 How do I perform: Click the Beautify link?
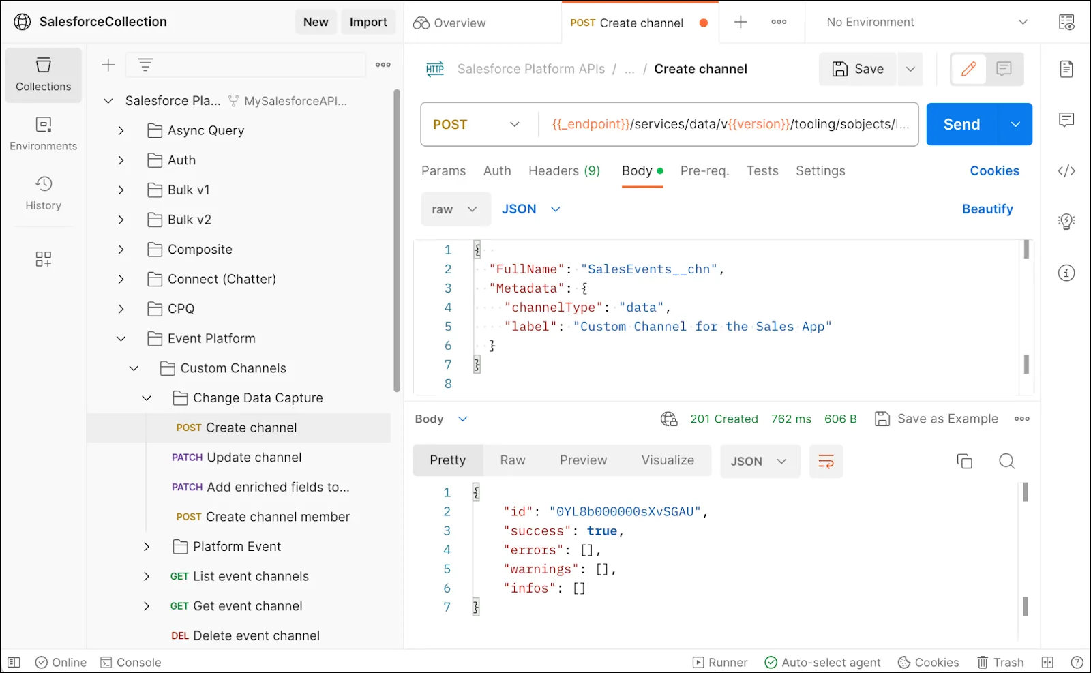coord(987,209)
